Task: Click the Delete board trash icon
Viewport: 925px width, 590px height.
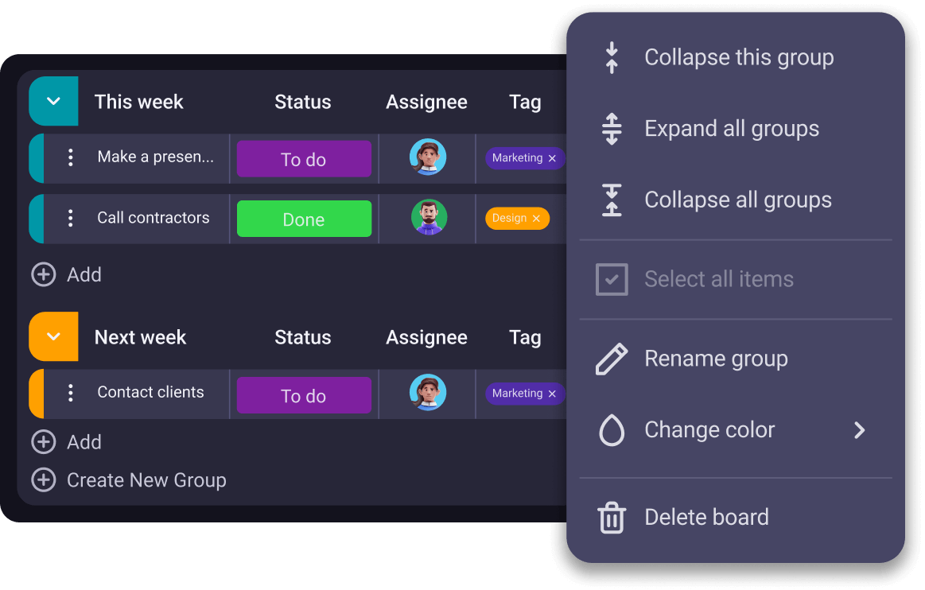Action: 611,516
